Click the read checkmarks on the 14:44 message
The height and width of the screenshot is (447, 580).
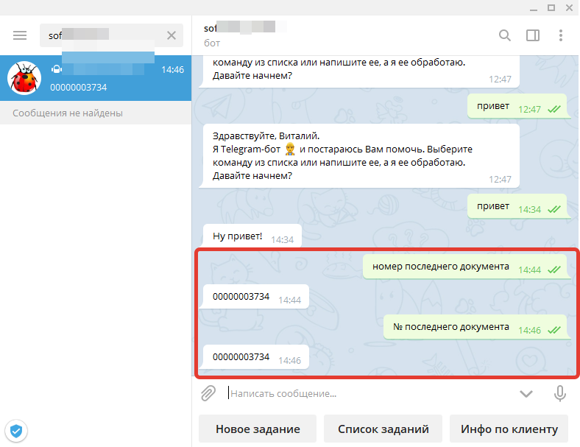[554, 270]
